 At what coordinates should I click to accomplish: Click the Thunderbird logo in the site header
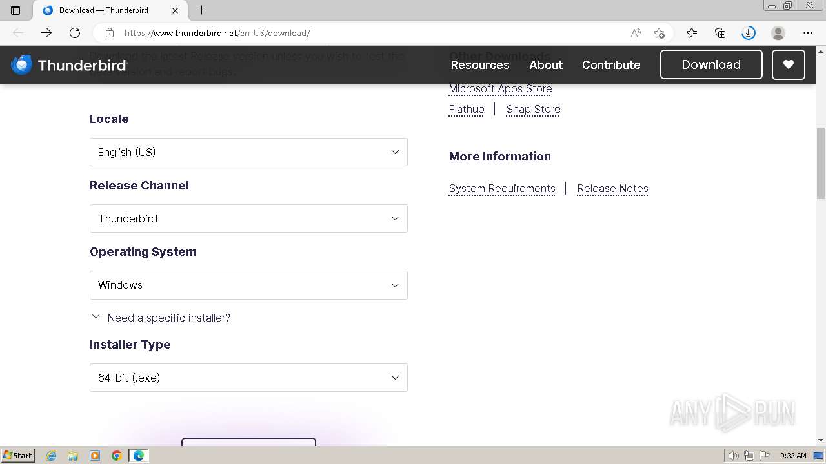(x=69, y=65)
